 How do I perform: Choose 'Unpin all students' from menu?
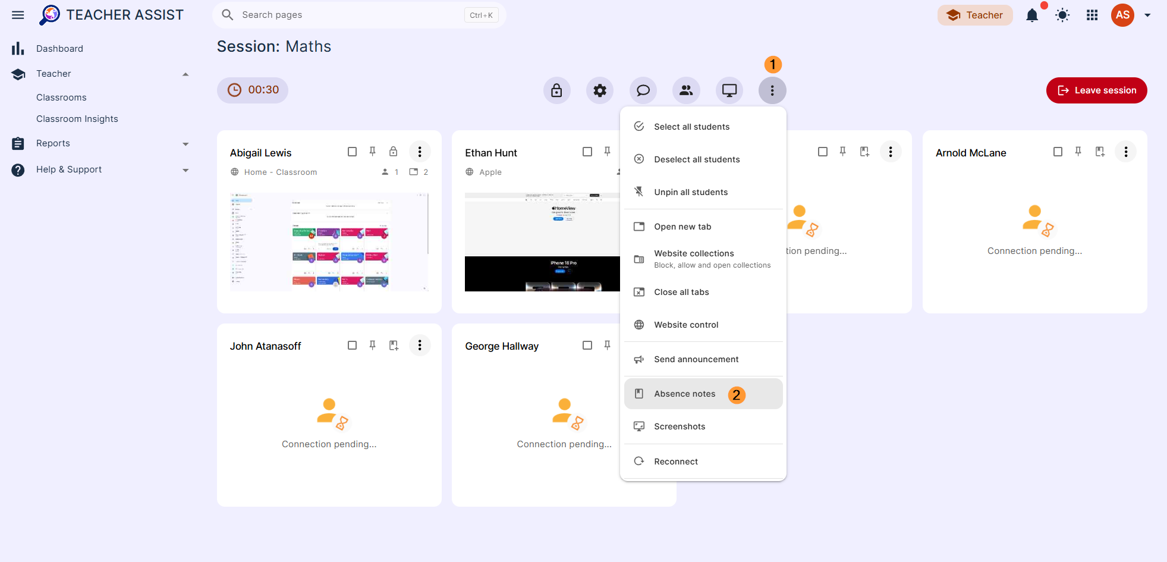703,192
